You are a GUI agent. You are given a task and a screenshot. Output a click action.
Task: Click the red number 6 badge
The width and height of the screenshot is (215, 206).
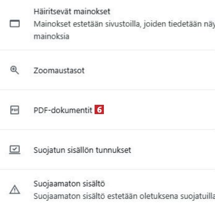click(x=99, y=109)
